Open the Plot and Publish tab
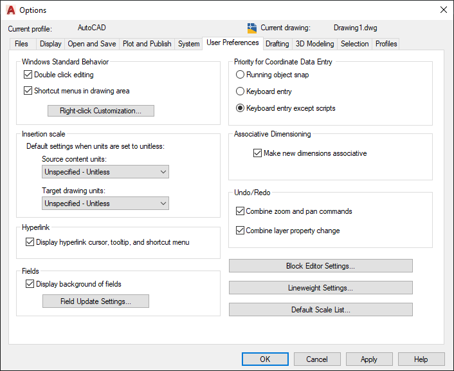This screenshot has height=371, width=454. (147, 44)
